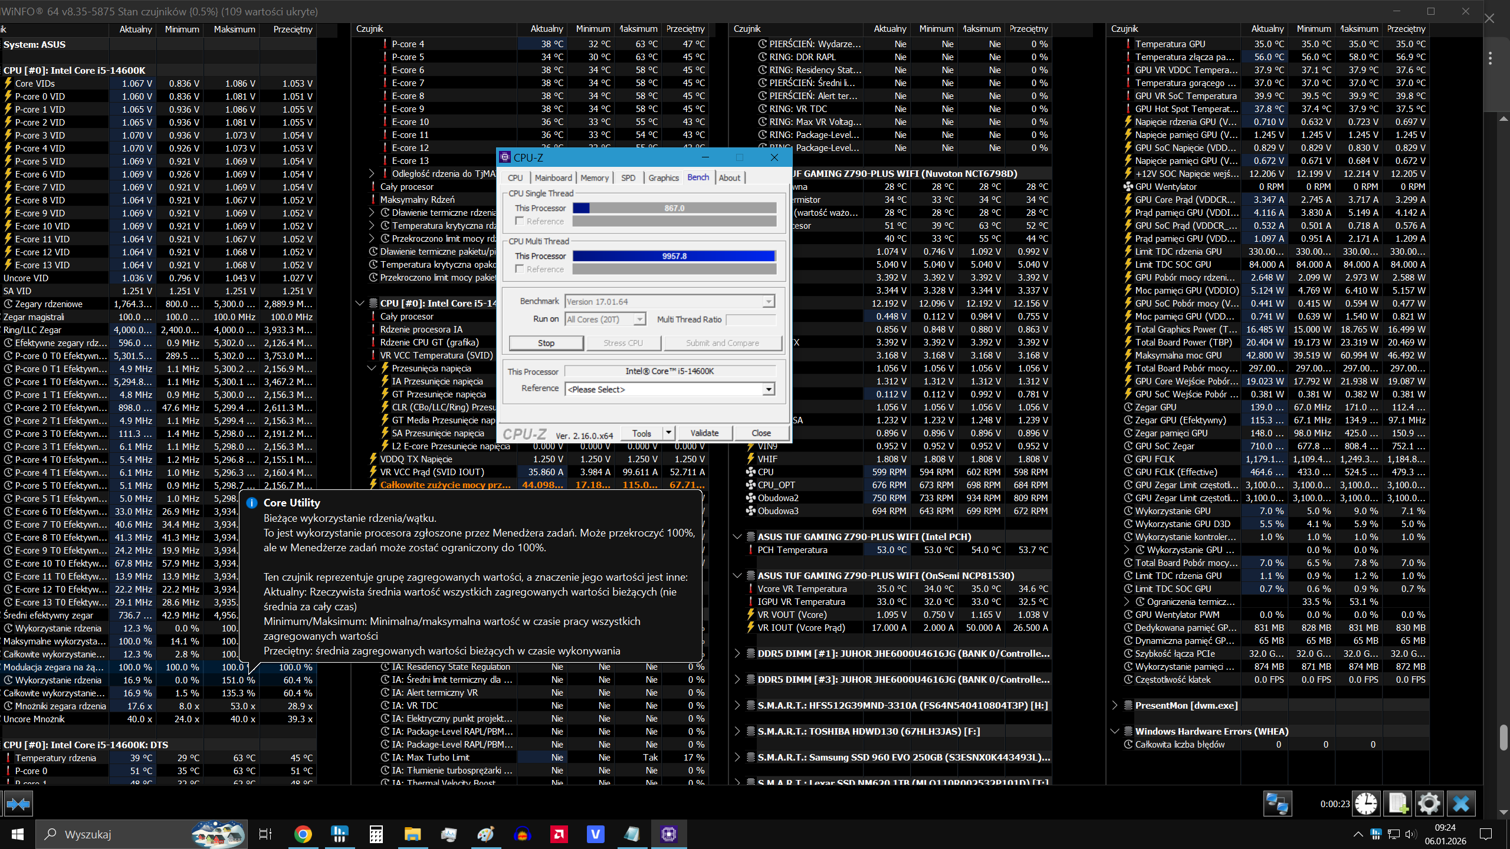Viewport: 1510px width, 849px height.
Task: Expand DDR5 DIMM [#1] JUHOR sensor group
Action: [737, 653]
